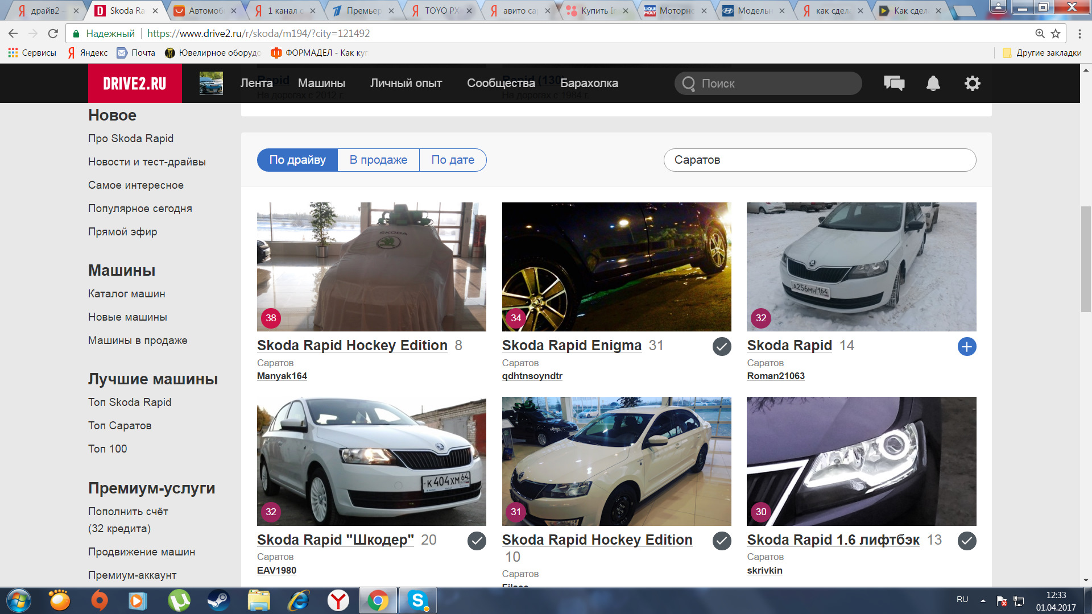This screenshot has height=614, width=1092.
Task: Open Chrome menu three dots
Action: coord(1079,34)
